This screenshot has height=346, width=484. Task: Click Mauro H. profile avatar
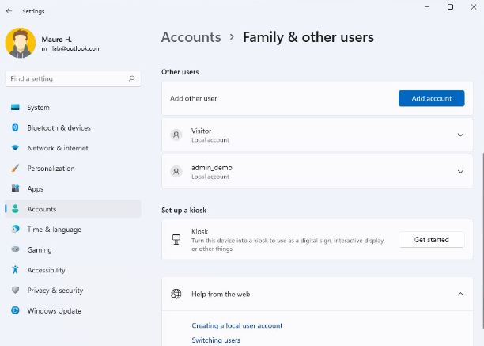(21, 43)
